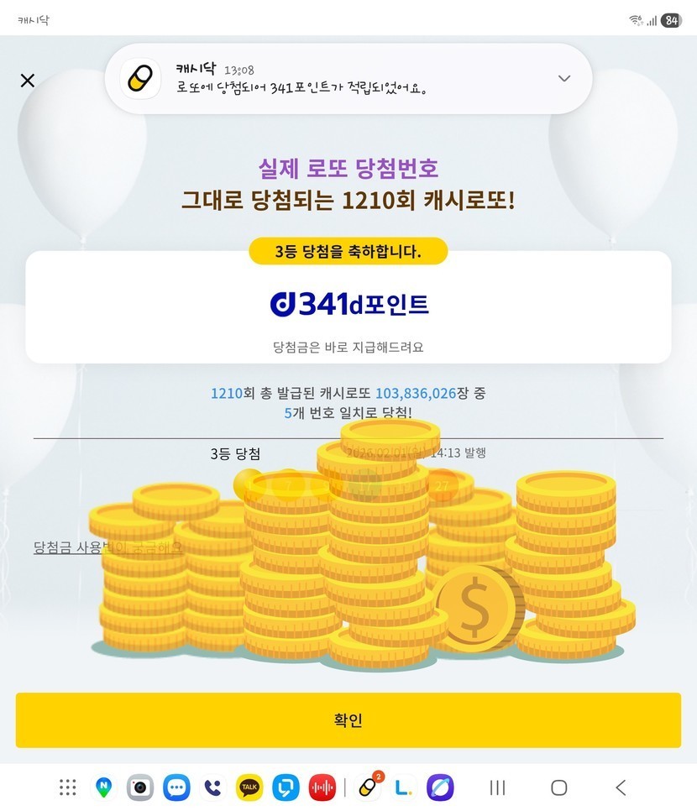
Task: Open the Samsung Internet browser icon
Action: click(x=440, y=787)
